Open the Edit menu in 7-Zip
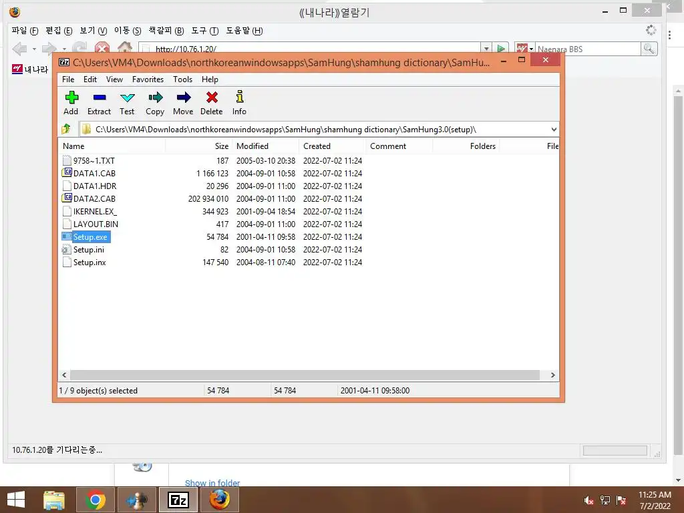The image size is (684, 513). tap(90, 79)
